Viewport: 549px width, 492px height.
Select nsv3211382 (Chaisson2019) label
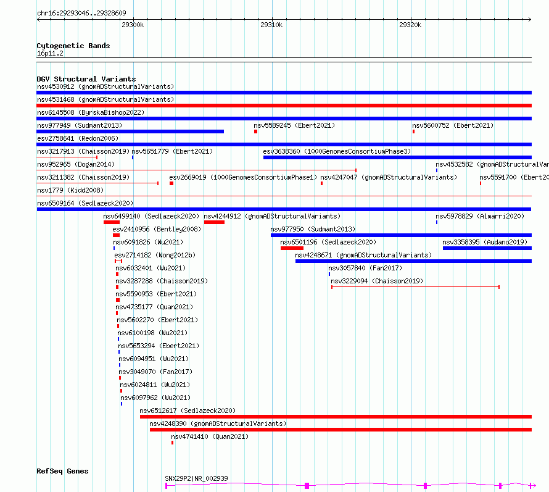pyautogui.click(x=83, y=177)
